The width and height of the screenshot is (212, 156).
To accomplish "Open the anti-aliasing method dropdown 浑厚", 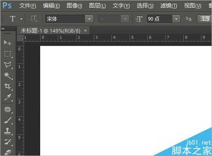I will click(x=204, y=19).
